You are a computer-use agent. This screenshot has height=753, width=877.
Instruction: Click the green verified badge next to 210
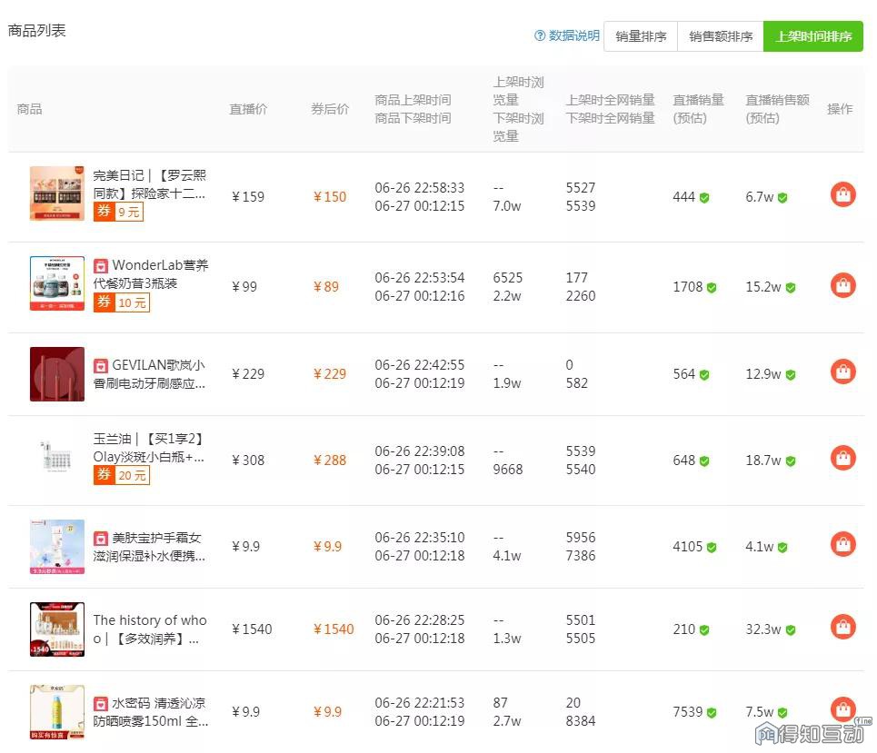pyautogui.click(x=704, y=630)
